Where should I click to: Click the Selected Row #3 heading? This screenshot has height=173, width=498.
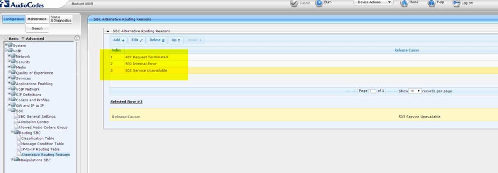[x=126, y=102]
